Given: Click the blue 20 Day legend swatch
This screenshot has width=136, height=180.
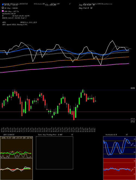Looking at the screenshot, I should (x=3, y=5).
